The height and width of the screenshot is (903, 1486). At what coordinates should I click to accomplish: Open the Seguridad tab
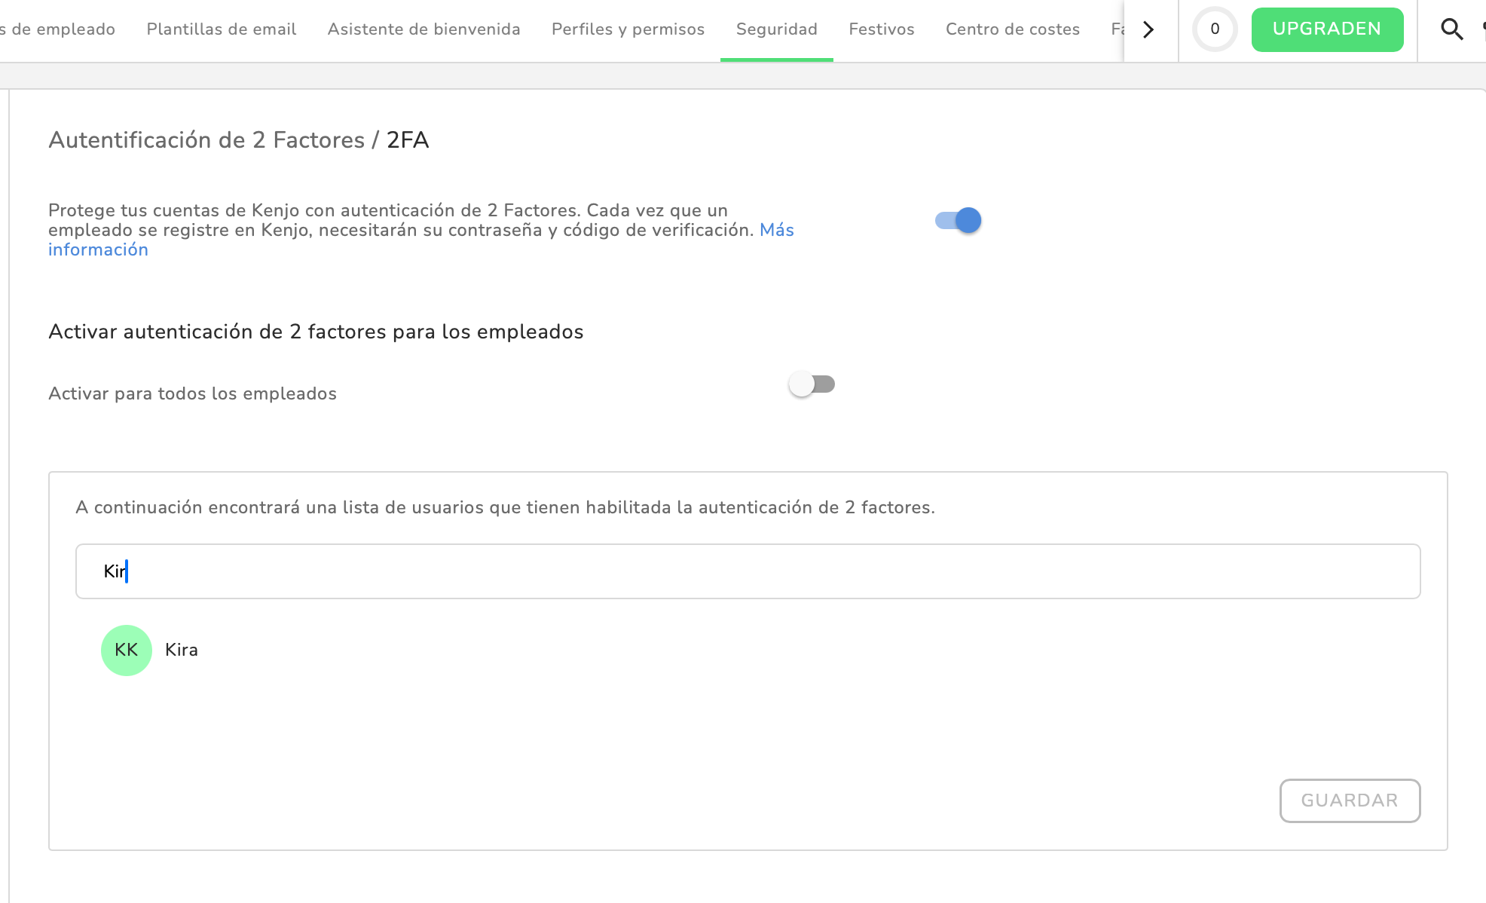pyautogui.click(x=776, y=29)
